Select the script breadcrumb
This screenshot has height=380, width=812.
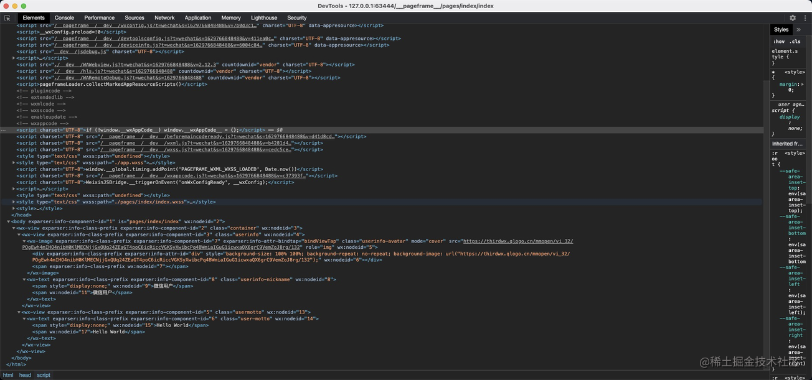coord(44,375)
